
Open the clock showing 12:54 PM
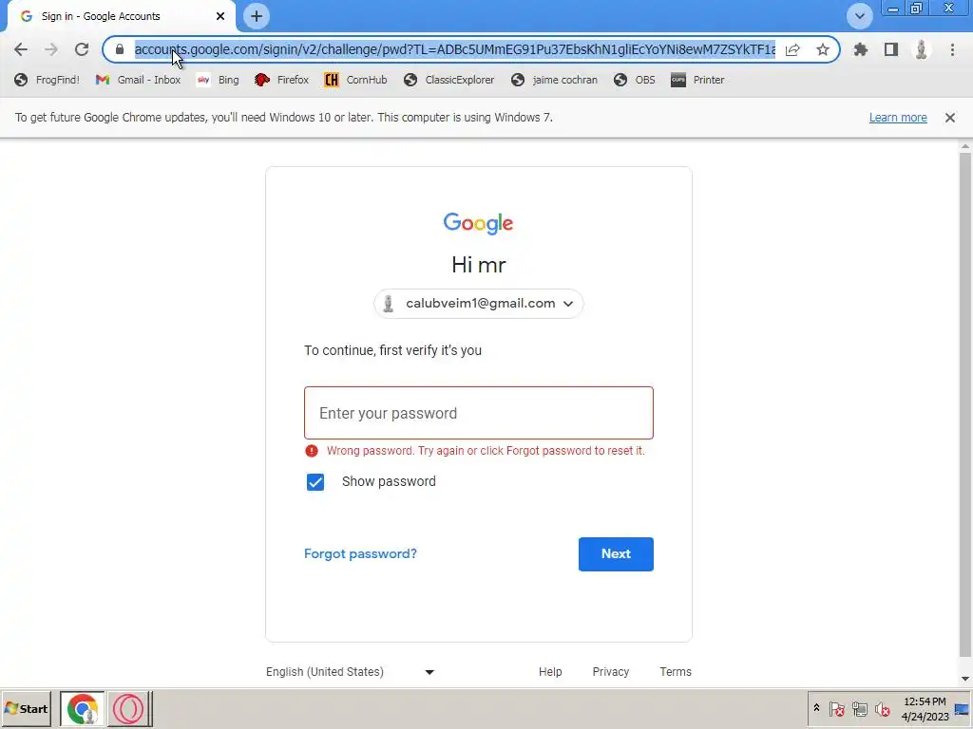pyautogui.click(x=925, y=709)
